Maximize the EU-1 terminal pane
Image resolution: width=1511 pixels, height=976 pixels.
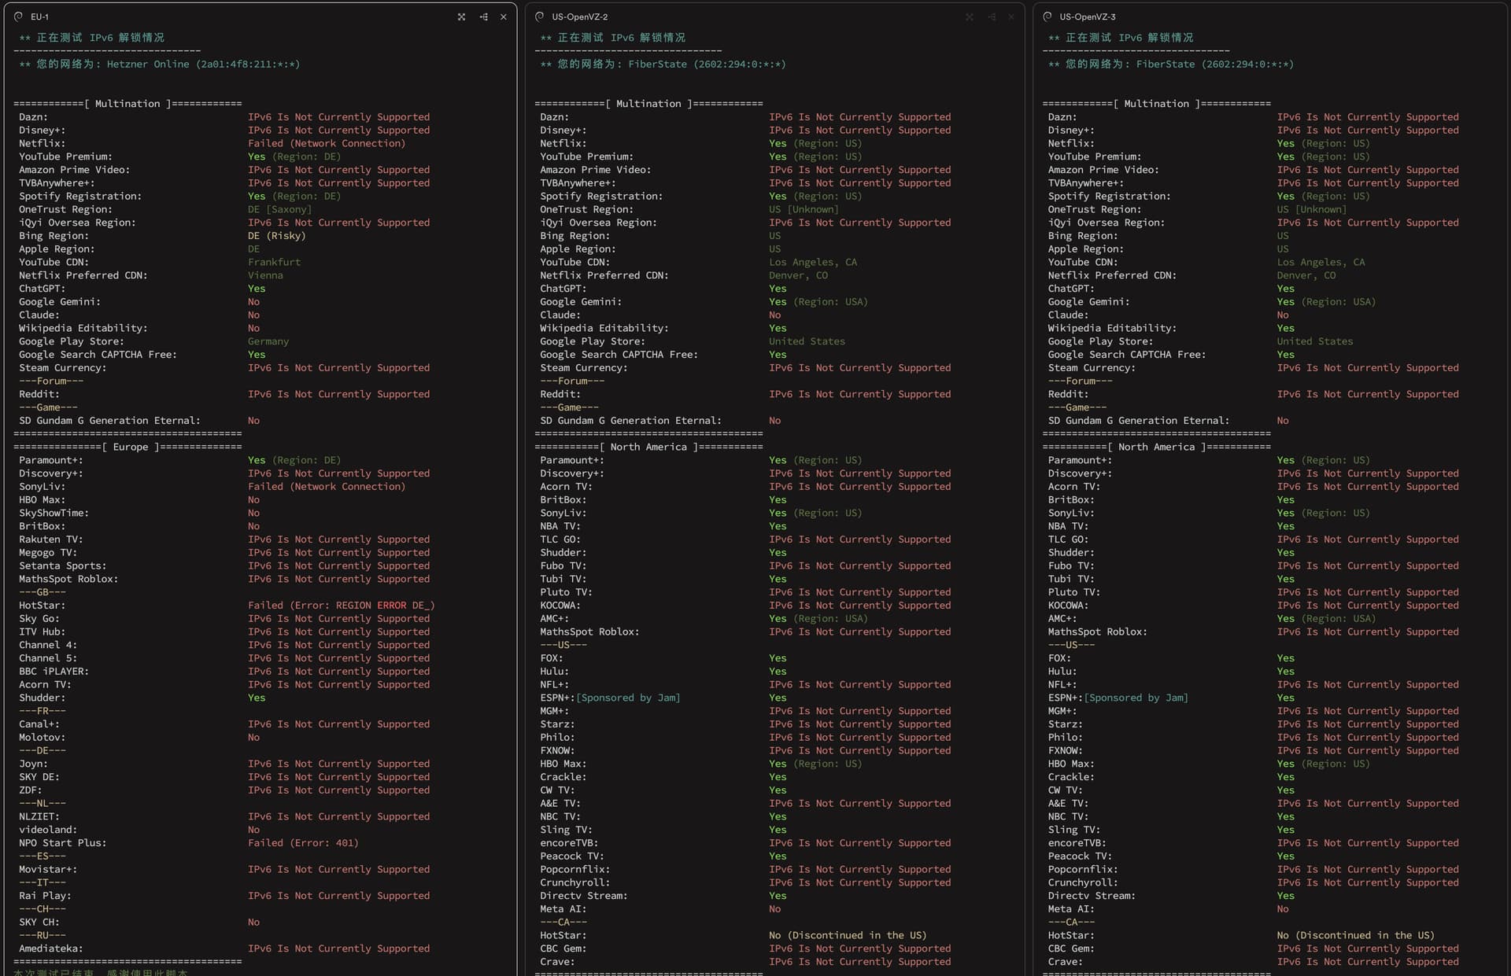pos(461,17)
